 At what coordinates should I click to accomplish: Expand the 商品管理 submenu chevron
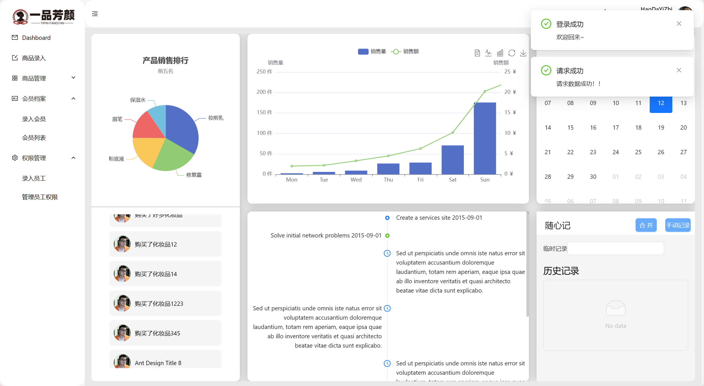coord(74,78)
